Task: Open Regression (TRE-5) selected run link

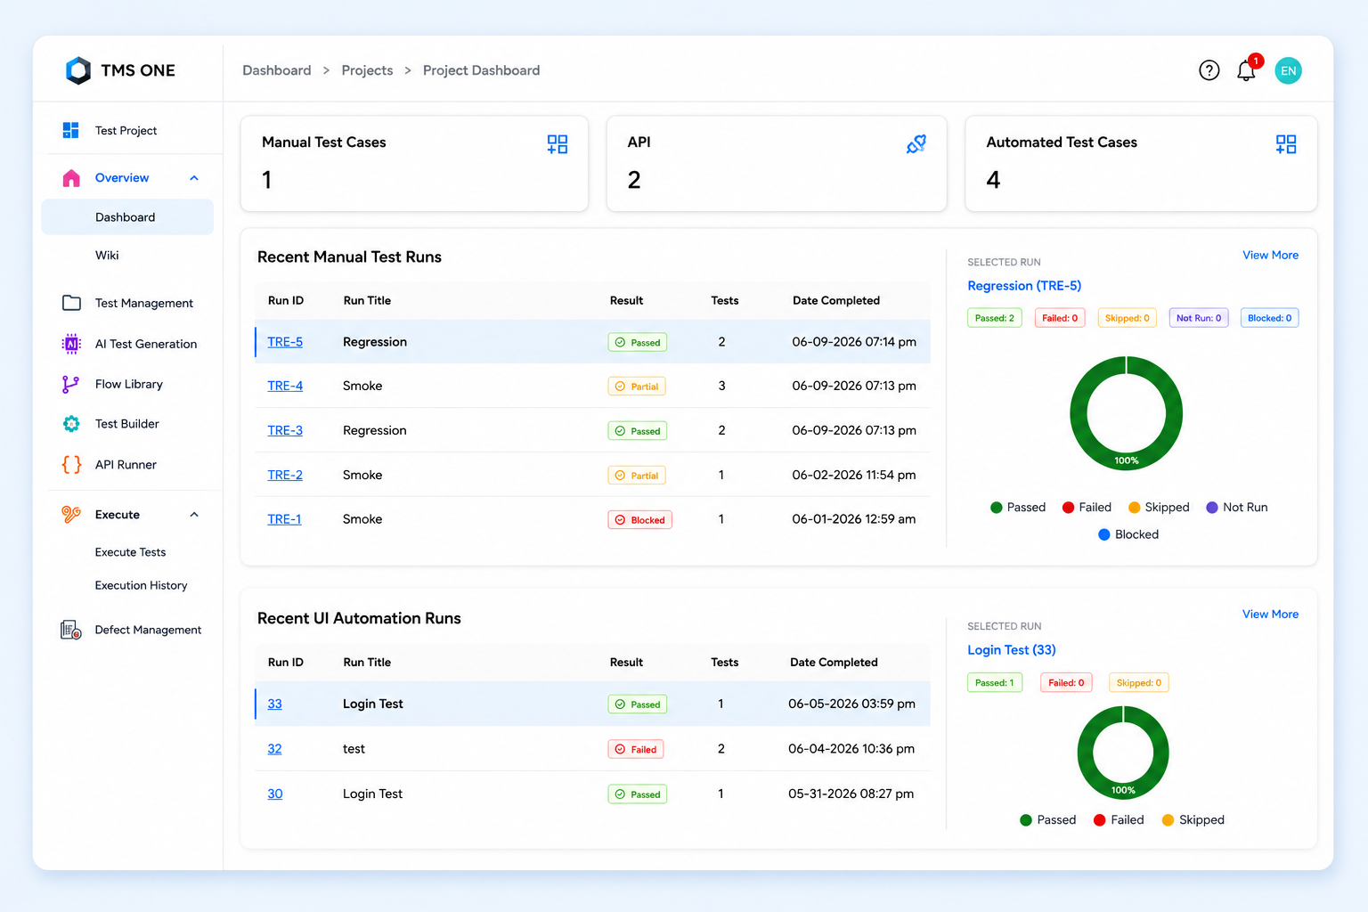Action: tap(1024, 286)
